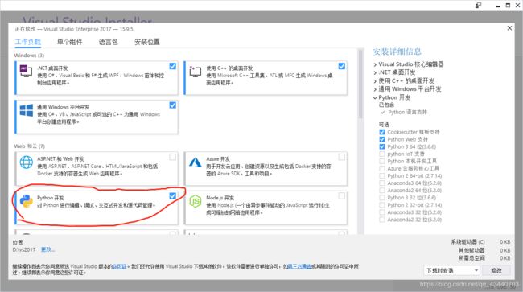Enable Anaconda2 64 位 (5.2.0) option

pos(382,191)
